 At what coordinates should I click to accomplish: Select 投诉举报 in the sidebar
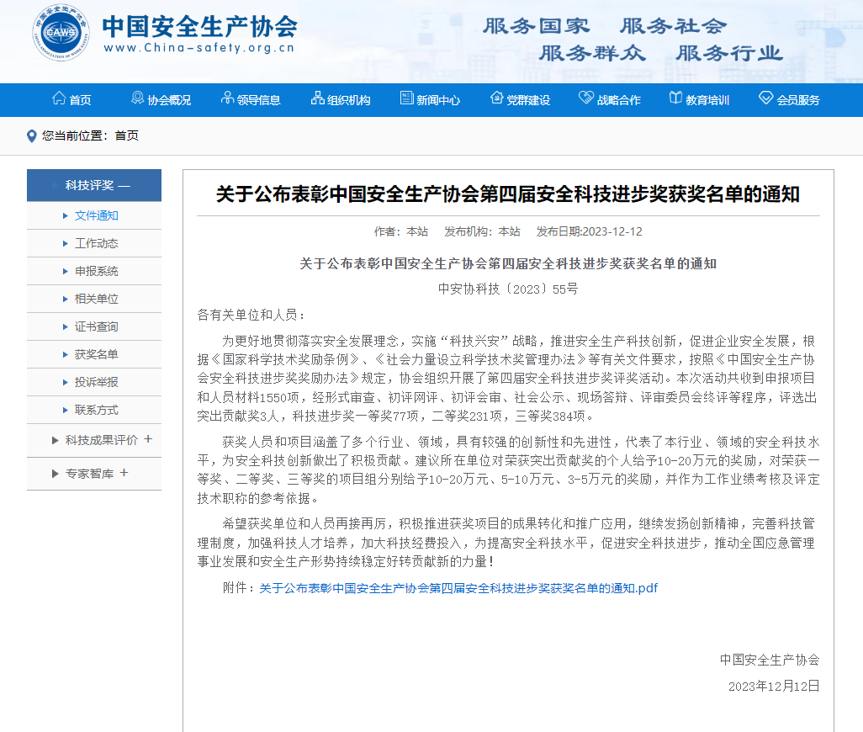[97, 382]
